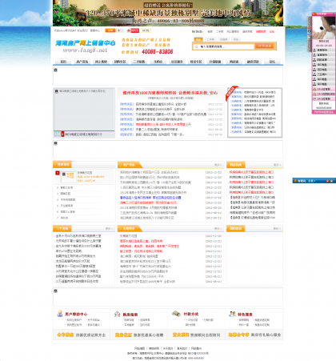Click the payment method money icon
Viewport: 336px width, 361px height.
coord(176,314)
